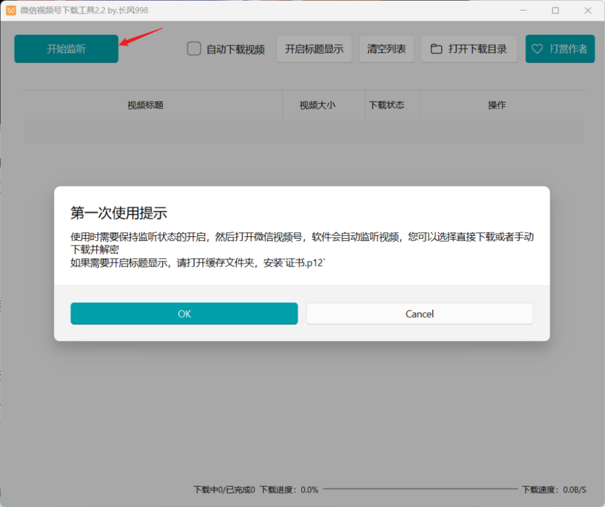Click the heart icon on 打赏作者 button
The width and height of the screenshot is (605, 507).
536,49
